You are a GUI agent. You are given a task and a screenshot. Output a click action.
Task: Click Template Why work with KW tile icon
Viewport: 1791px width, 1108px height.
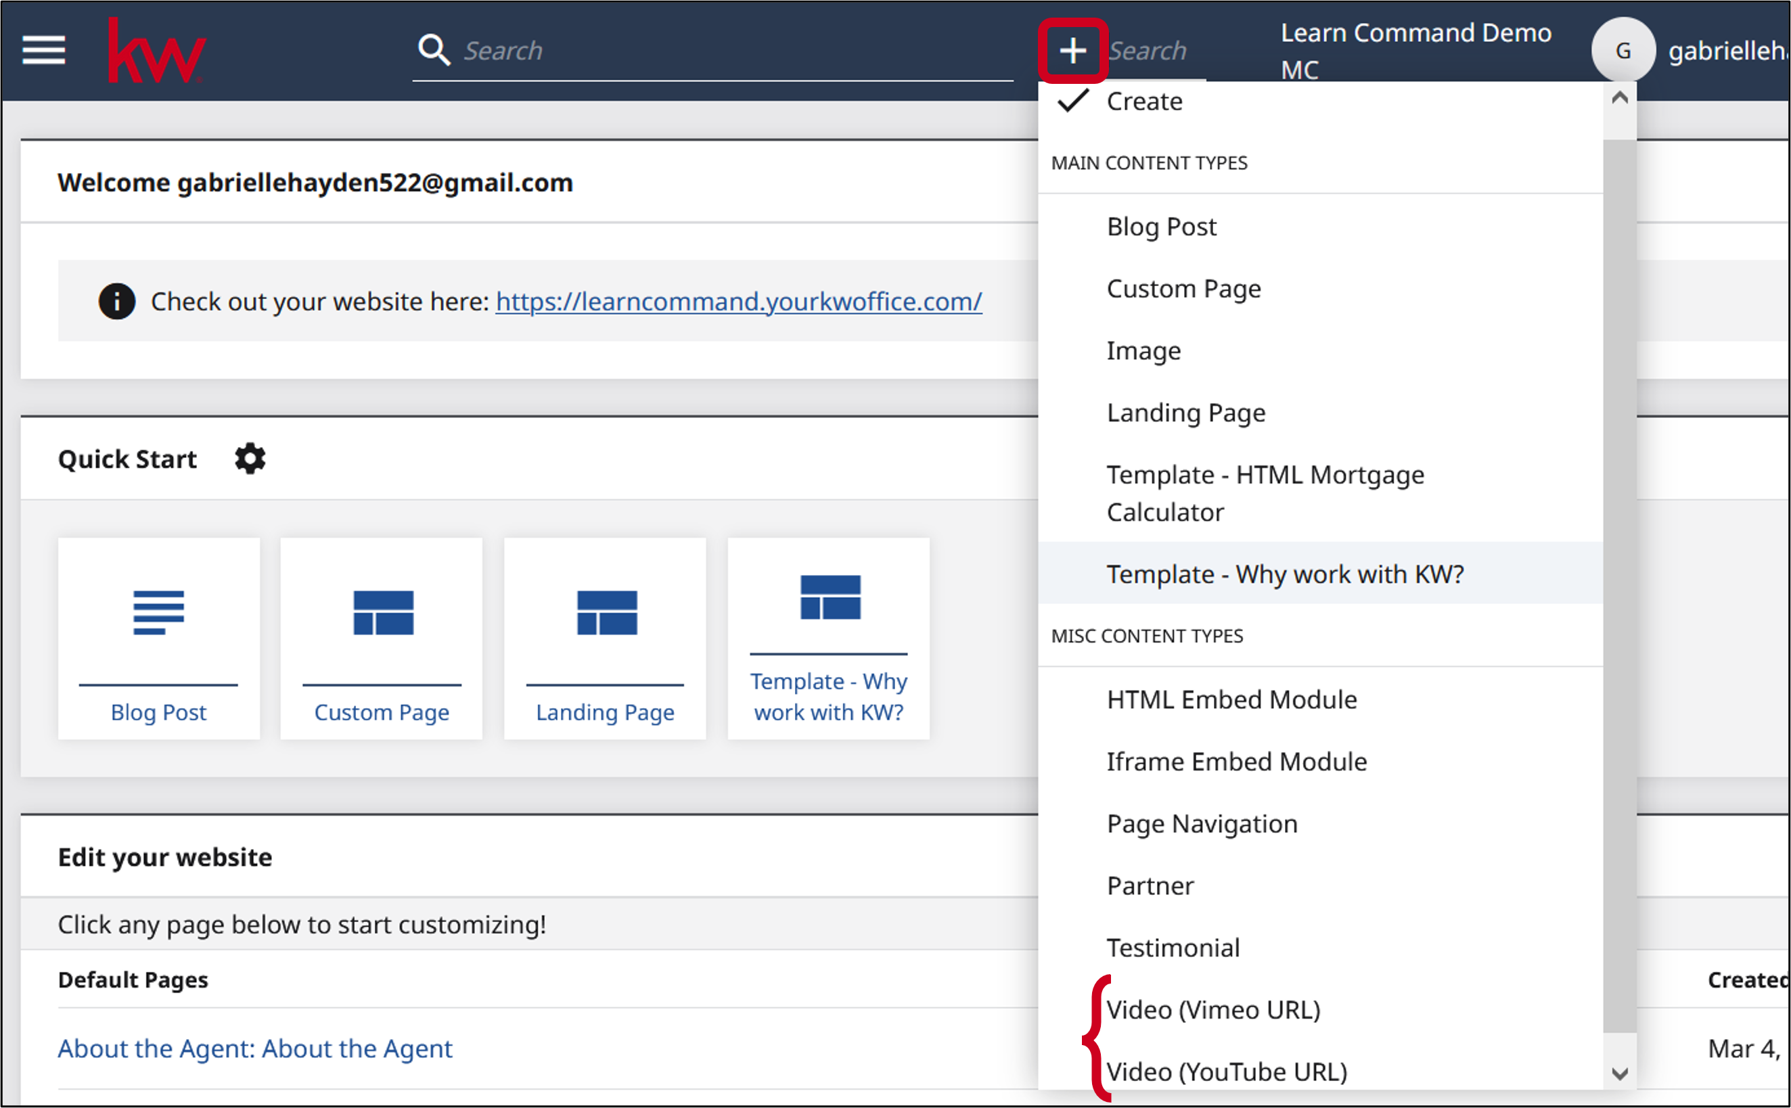pyautogui.click(x=830, y=597)
